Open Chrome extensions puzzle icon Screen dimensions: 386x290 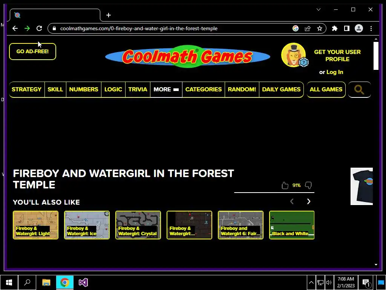[x=335, y=28]
